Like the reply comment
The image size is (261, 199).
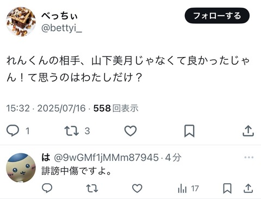(x=137, y=188)
